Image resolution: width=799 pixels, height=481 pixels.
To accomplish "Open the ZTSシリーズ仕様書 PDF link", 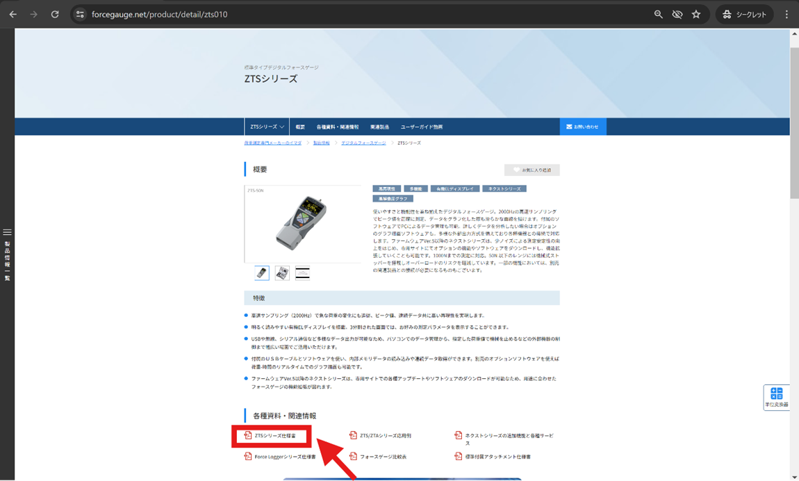I will [275, 436].
